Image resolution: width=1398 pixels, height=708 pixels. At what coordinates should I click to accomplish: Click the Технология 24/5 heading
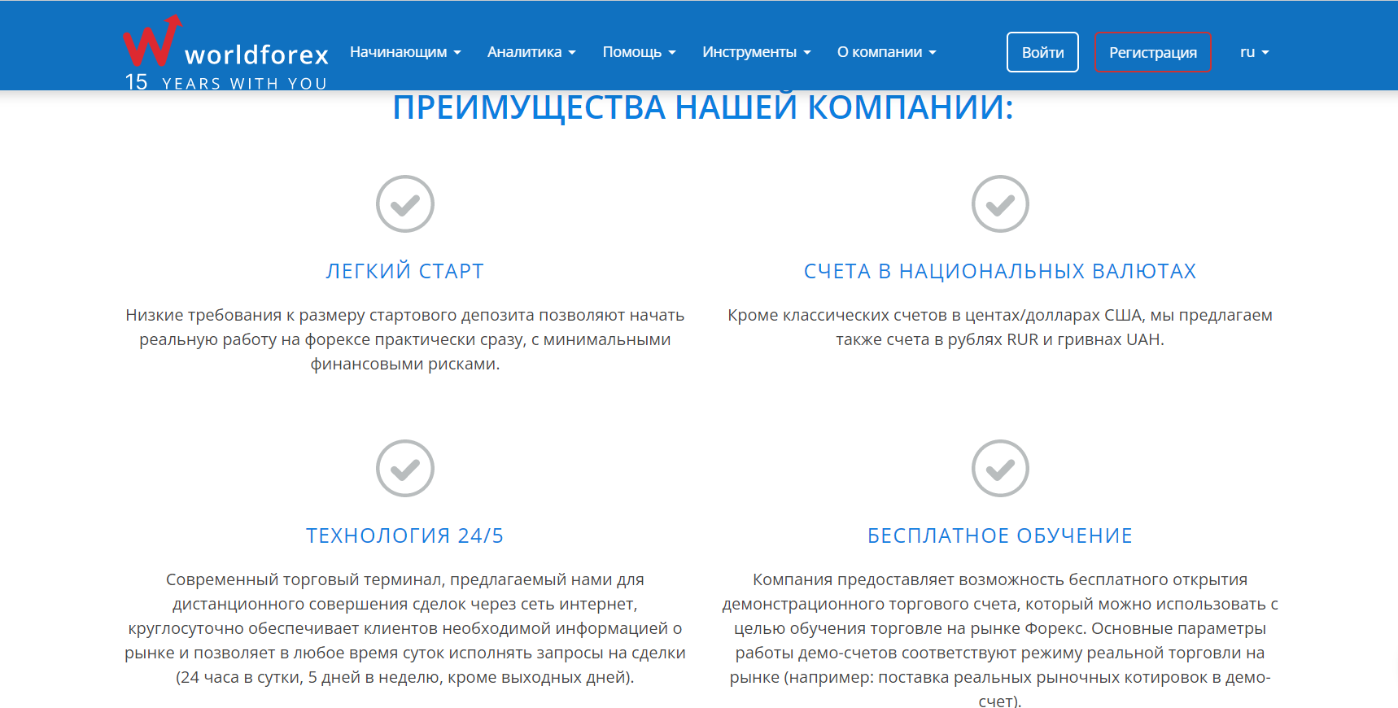(x=404, y=535)
